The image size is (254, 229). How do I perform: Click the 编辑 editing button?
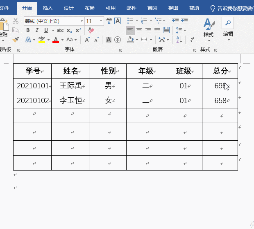point(228,28)
